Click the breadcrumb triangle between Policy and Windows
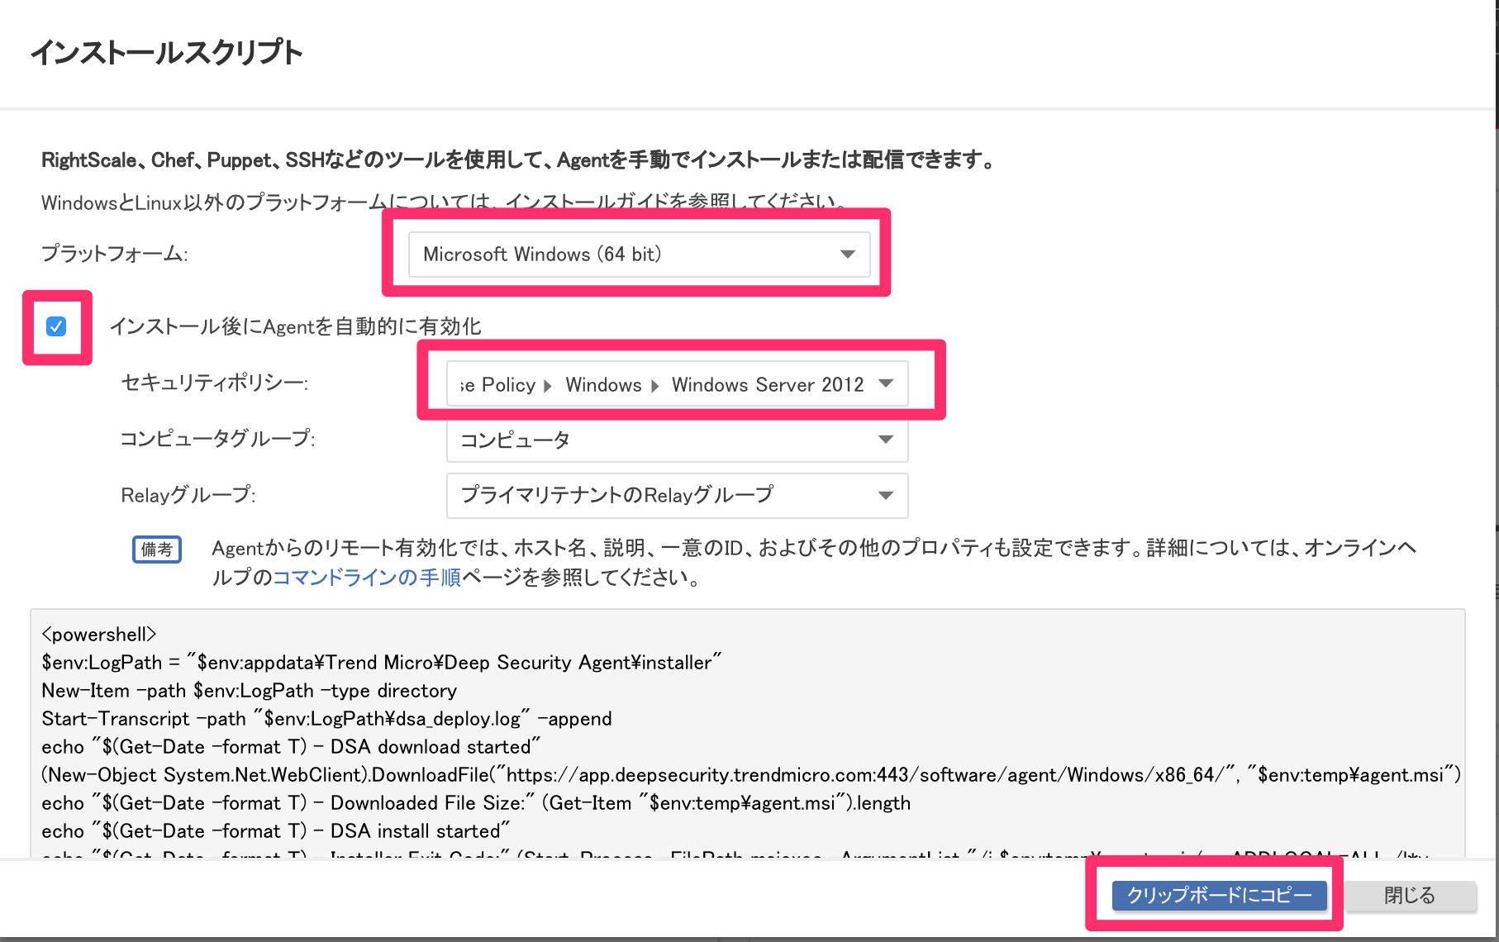This screenshot has height=942, width=1499. point(547,386)
